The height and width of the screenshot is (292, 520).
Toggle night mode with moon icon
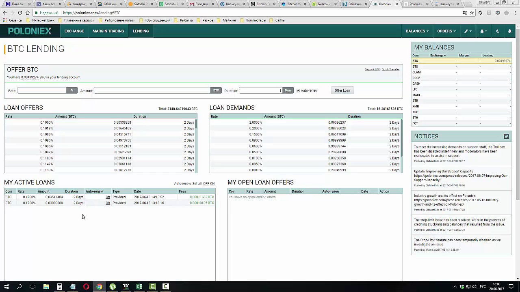point(498,31)
